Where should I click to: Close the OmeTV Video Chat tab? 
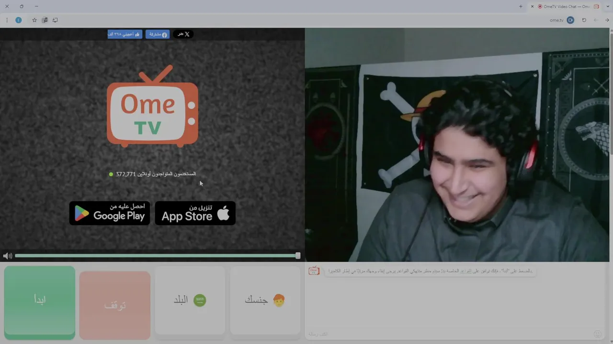pyautogui.click(x=532, y=6)
